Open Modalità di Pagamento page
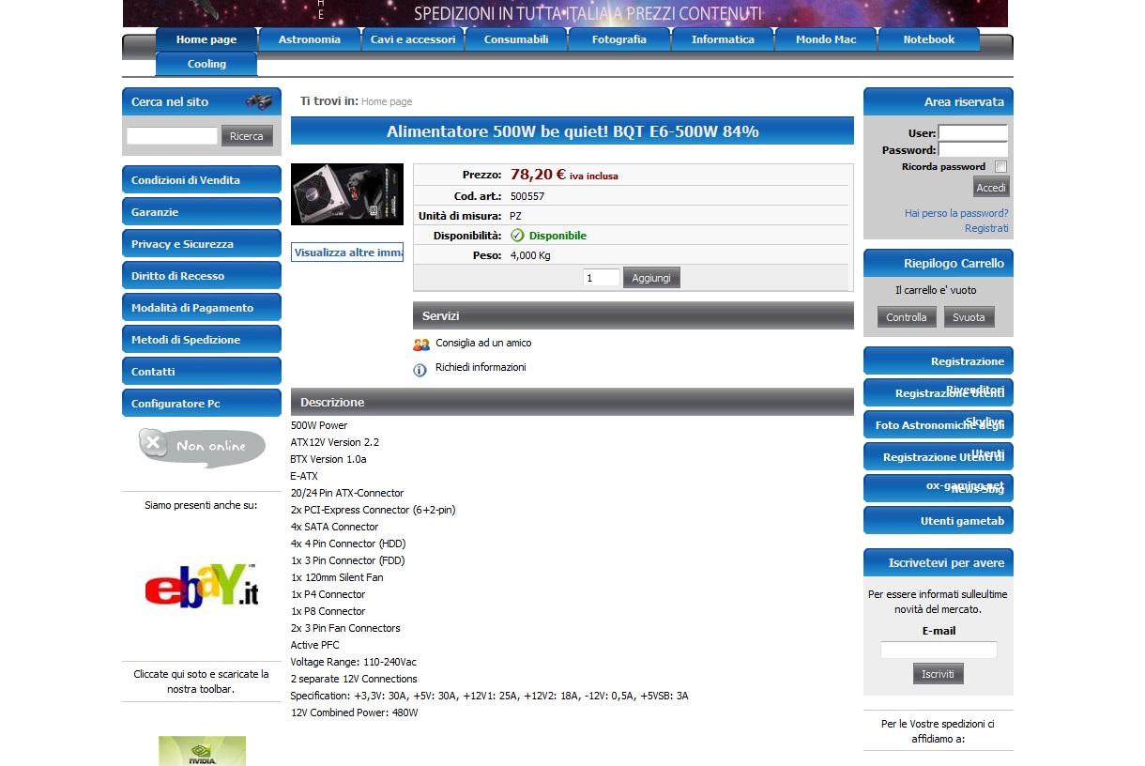Screen dimensions: 1145x766 [202, 308]
